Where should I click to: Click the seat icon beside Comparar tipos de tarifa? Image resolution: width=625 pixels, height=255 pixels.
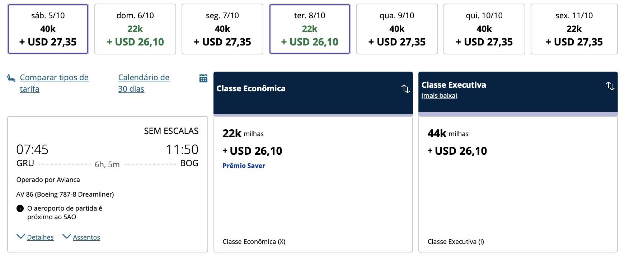point(11,78)
